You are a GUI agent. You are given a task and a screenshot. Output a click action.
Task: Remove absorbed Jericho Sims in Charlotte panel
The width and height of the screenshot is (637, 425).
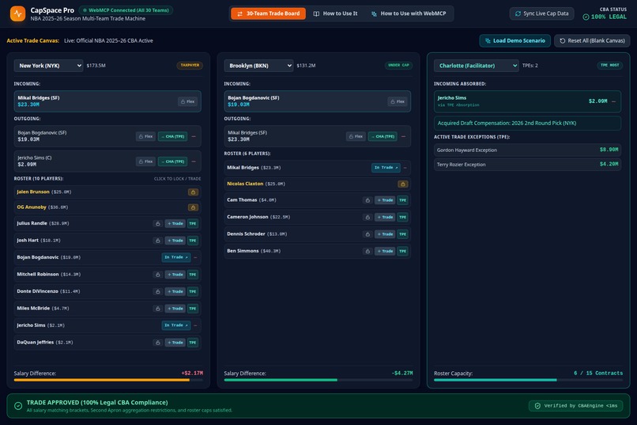pyautogui.click(x=614, y=101)
